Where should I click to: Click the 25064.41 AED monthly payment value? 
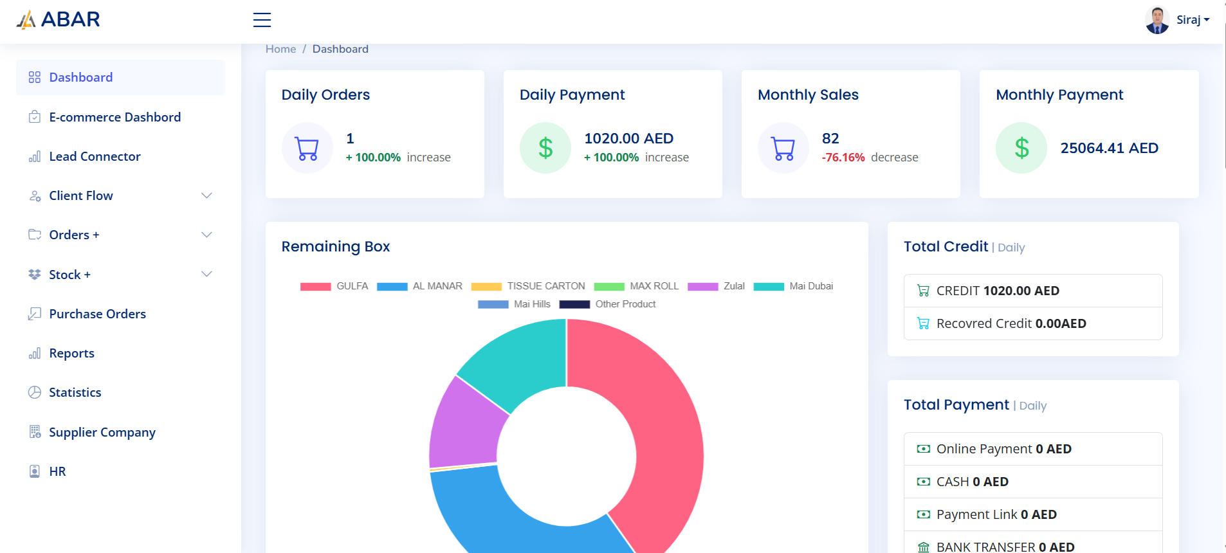(x=1110, y=148)
